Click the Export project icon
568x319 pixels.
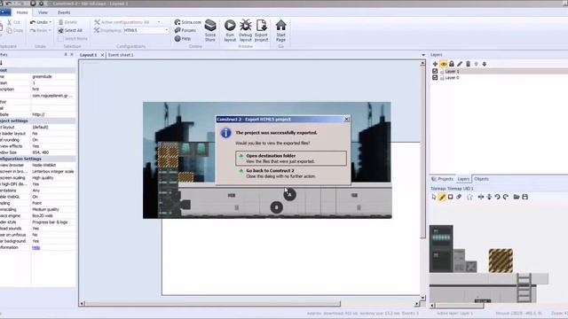(261, 26)
